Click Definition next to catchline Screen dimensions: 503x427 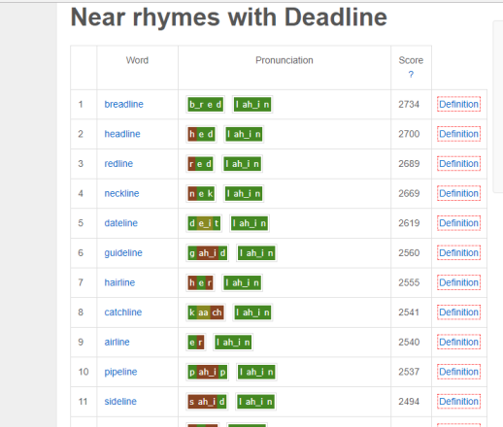pos(458,312)
